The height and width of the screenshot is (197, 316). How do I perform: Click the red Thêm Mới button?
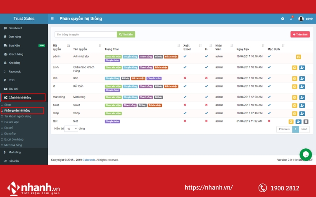[300, 34]
